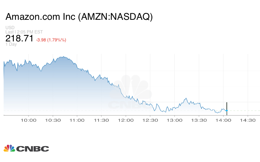
Task: Click the CNBC wordmark at bottom left
Action: pos(32,149)
